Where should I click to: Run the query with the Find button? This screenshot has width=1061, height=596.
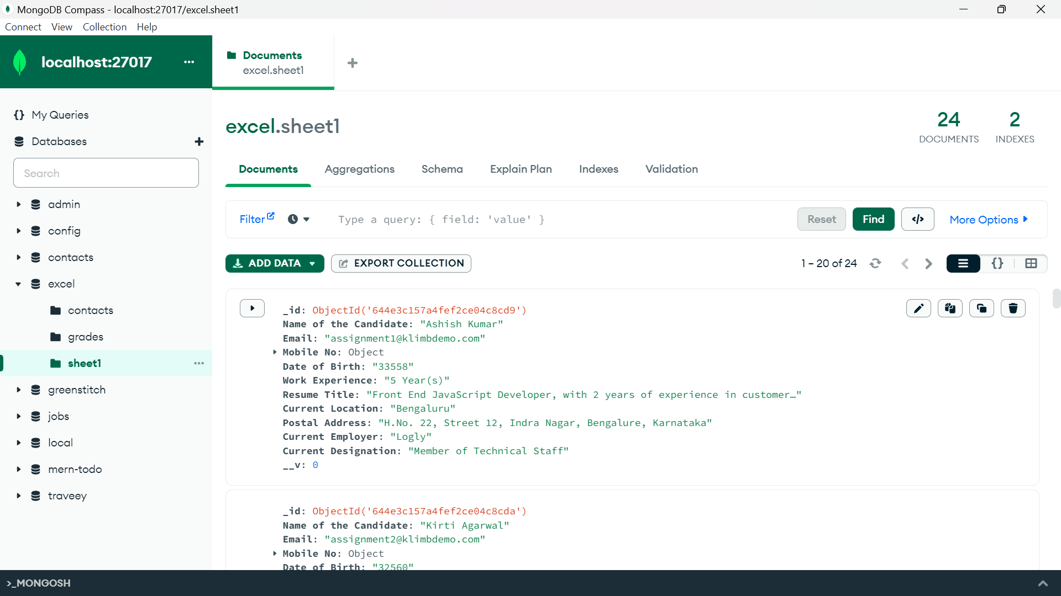(x=873, y=219)
